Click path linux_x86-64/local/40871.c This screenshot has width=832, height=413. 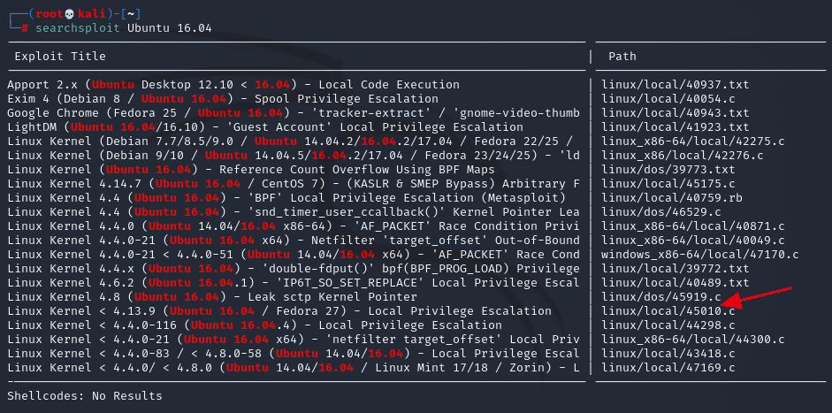(x=692, y=226)
